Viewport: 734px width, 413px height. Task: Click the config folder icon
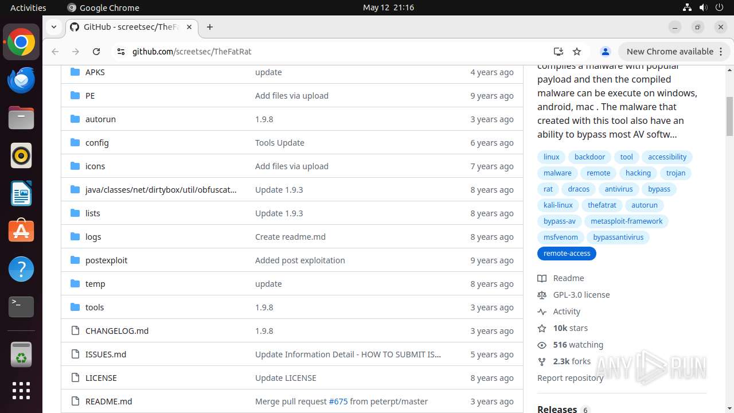point(75,142)
